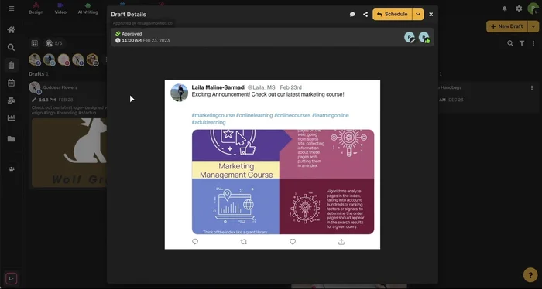Switch to the grid view icon
The height and width of the screenshot is (289, 542).
click(x=35, y=43)
